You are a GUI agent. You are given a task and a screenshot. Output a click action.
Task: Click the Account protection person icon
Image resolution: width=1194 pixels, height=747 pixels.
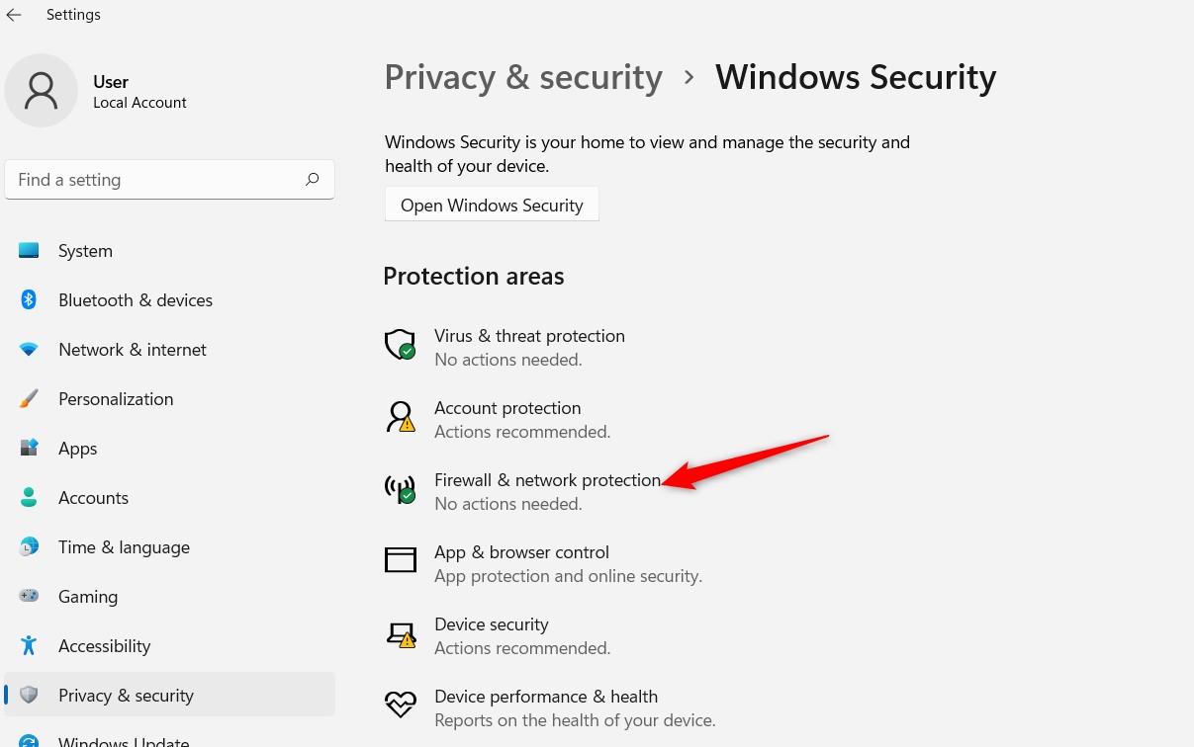(x=400, y=416)
